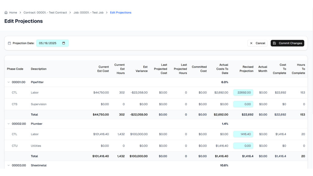Click the save icon in Commit Changes
Viewport: 313px width, 176px height.
pyautogui.click(x=274, y=43)
